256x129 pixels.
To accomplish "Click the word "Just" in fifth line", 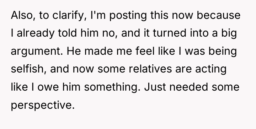I will point(155,87).
